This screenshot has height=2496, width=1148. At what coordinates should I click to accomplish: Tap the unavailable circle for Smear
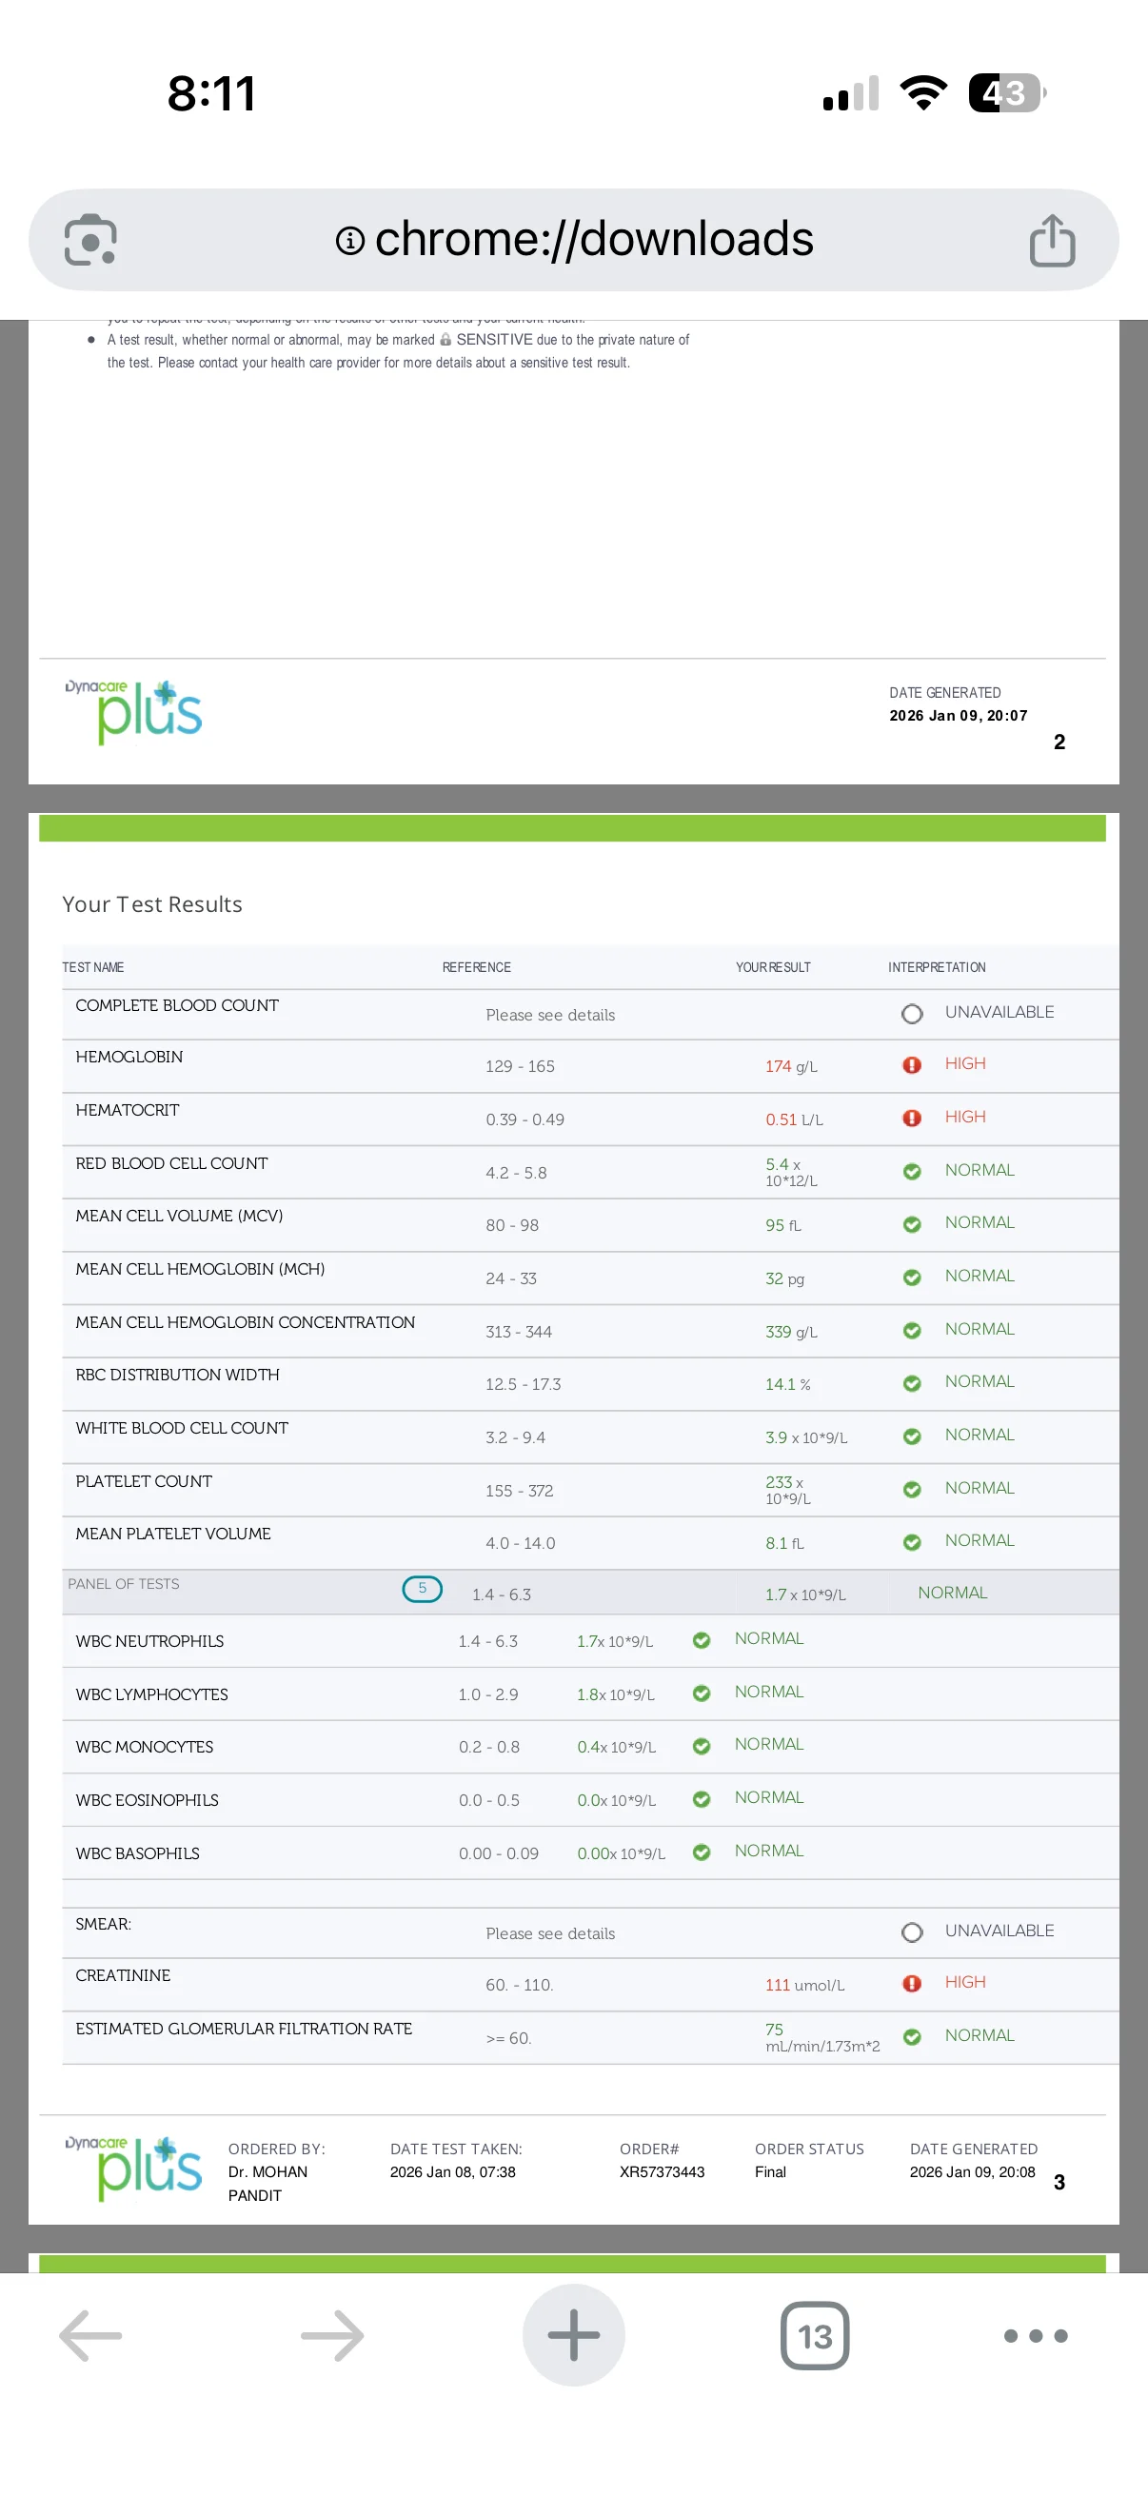coord(912,1932)
